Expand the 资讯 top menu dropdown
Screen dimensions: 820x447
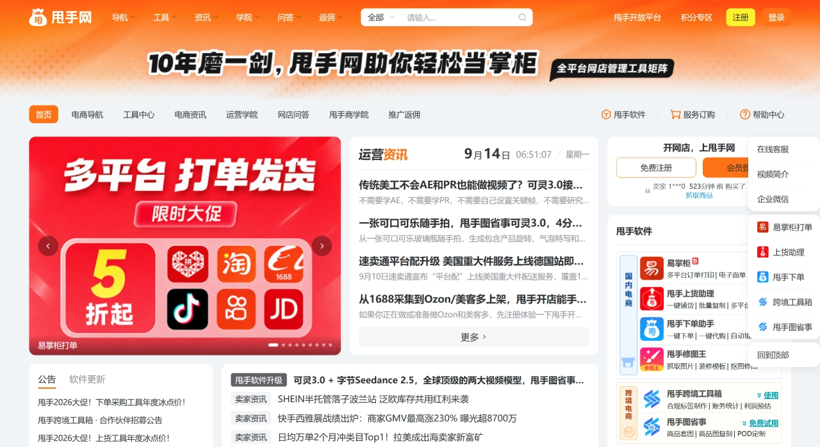click(206, 17)
